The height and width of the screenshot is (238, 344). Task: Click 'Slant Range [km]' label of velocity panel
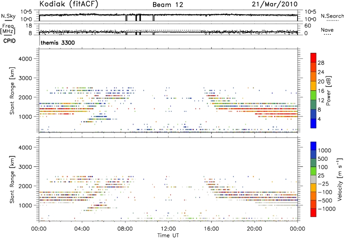click(x=12, y=179)
